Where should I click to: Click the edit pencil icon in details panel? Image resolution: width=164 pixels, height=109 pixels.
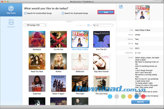tap(121, 7)
